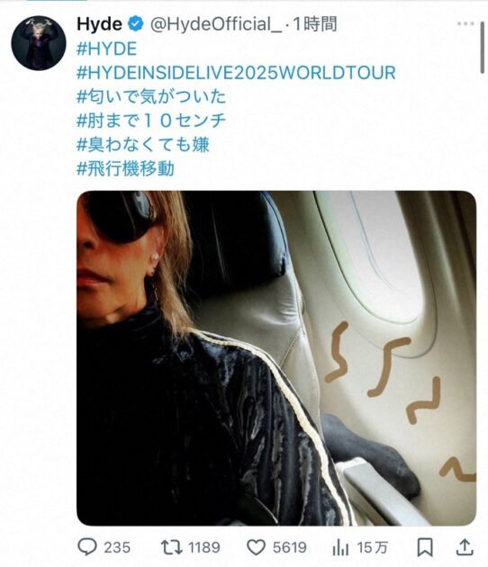Click the blue verified badge
This screenshot has width=488, height=567.
(136, 24)
